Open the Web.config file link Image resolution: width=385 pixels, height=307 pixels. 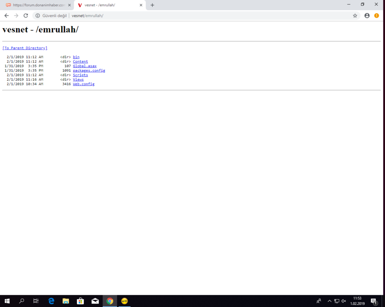(x=83, y=84)
